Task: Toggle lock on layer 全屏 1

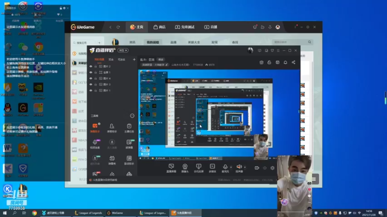Action: (96, 72)
